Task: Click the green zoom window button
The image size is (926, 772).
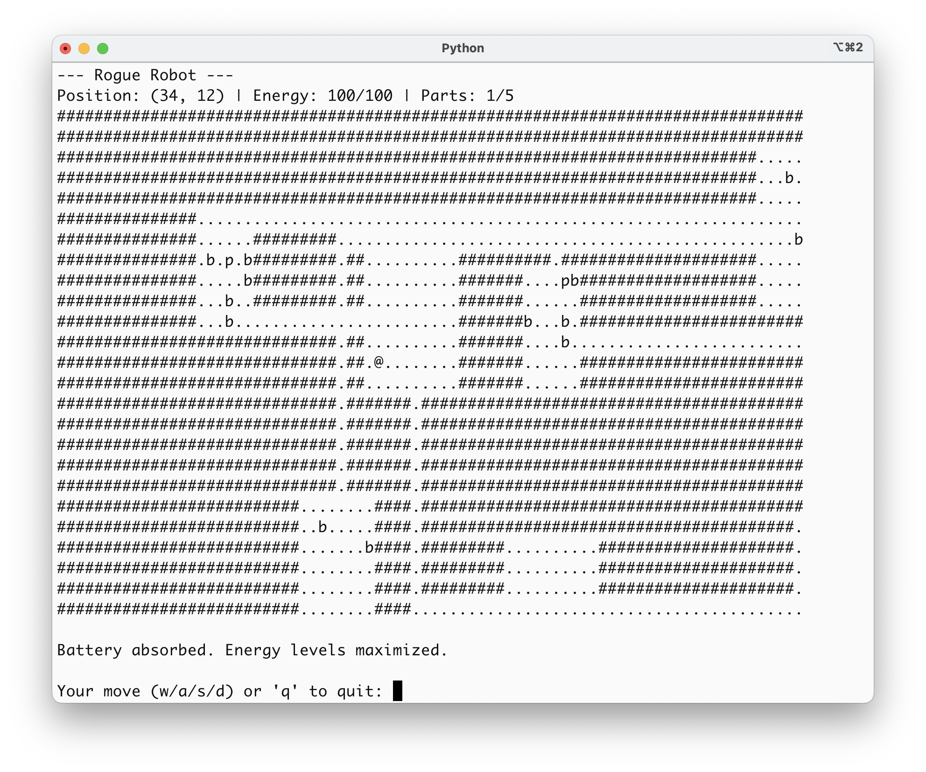Action: [x=103, y=49]
